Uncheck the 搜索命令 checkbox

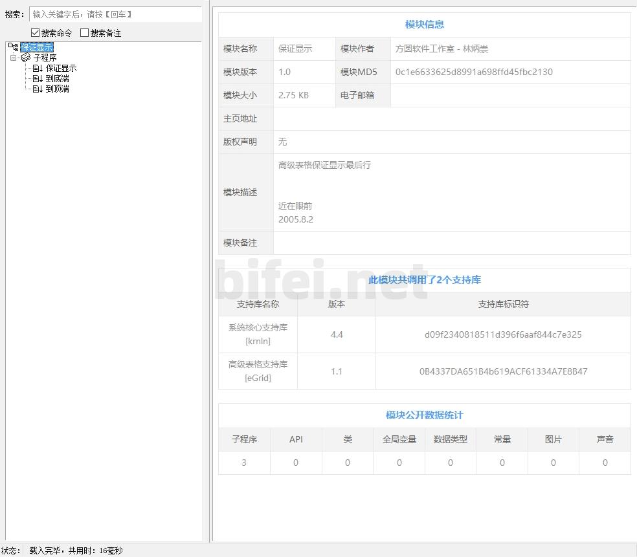tap(36, 33)
